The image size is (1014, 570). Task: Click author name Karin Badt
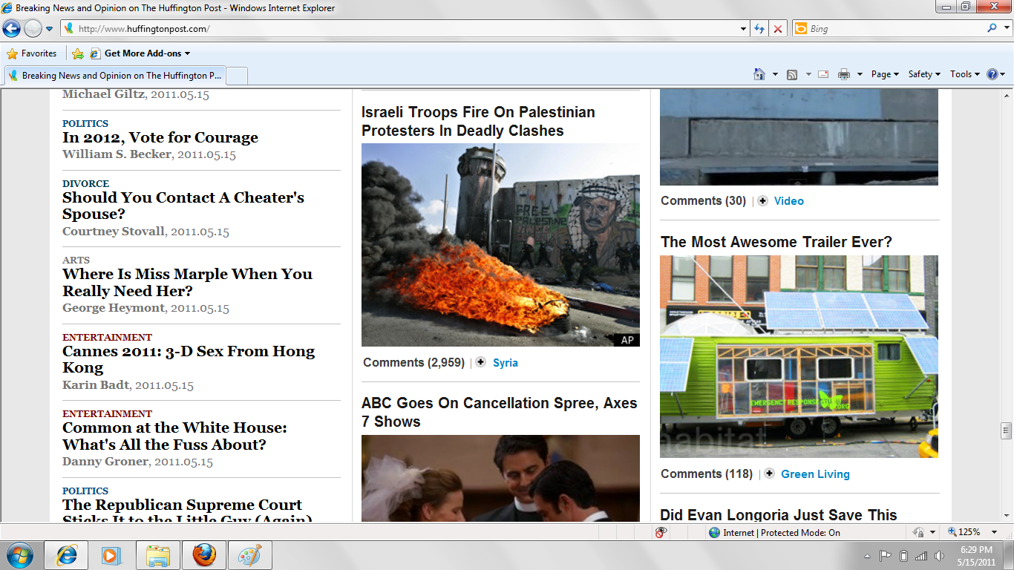point(96,385)
